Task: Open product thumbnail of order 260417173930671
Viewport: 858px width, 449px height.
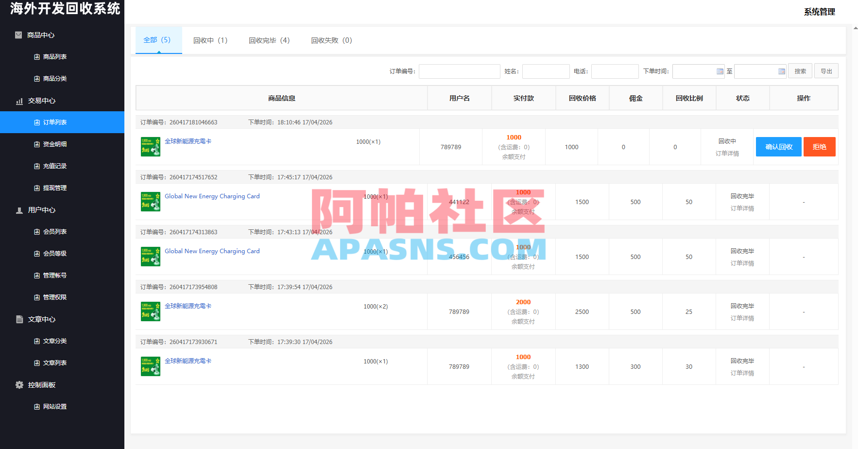Action: click(151, 366)
